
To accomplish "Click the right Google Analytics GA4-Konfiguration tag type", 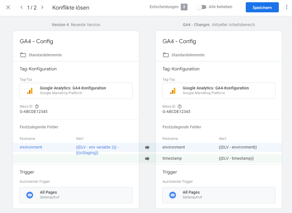I will pyautogui.click(x=219, y=91).
